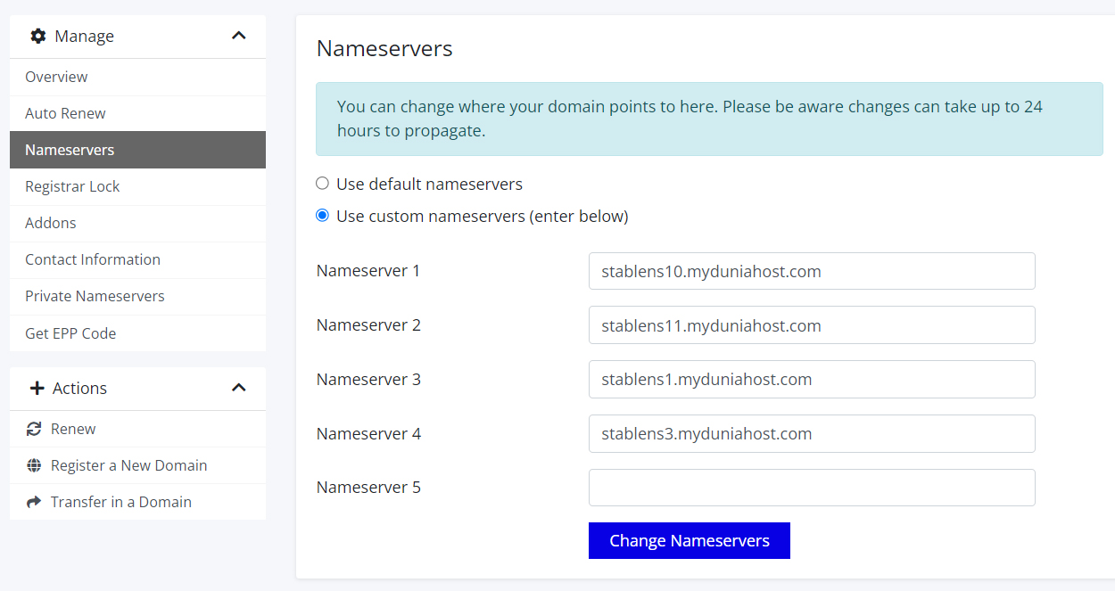The height and width of the screenshot is (591, 1115).
Task: Collapse the Actions panel using its chevron
Action: click(238, 388)
